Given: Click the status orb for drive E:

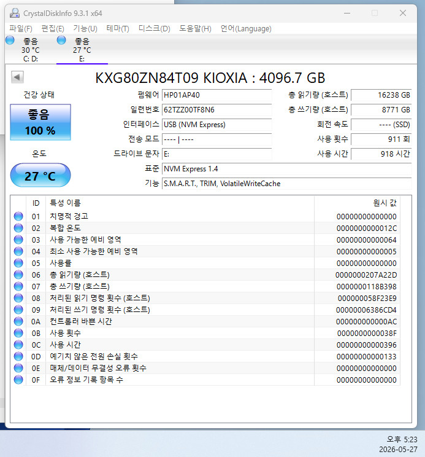Looking at the screenshot, I should coord(61,40).
